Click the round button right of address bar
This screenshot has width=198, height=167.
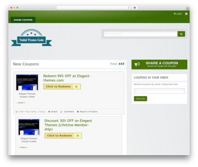[135, 8]
